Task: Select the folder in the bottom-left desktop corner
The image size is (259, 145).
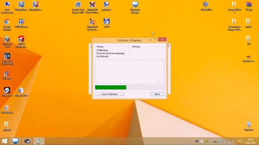Action: (x=7, y=126)
